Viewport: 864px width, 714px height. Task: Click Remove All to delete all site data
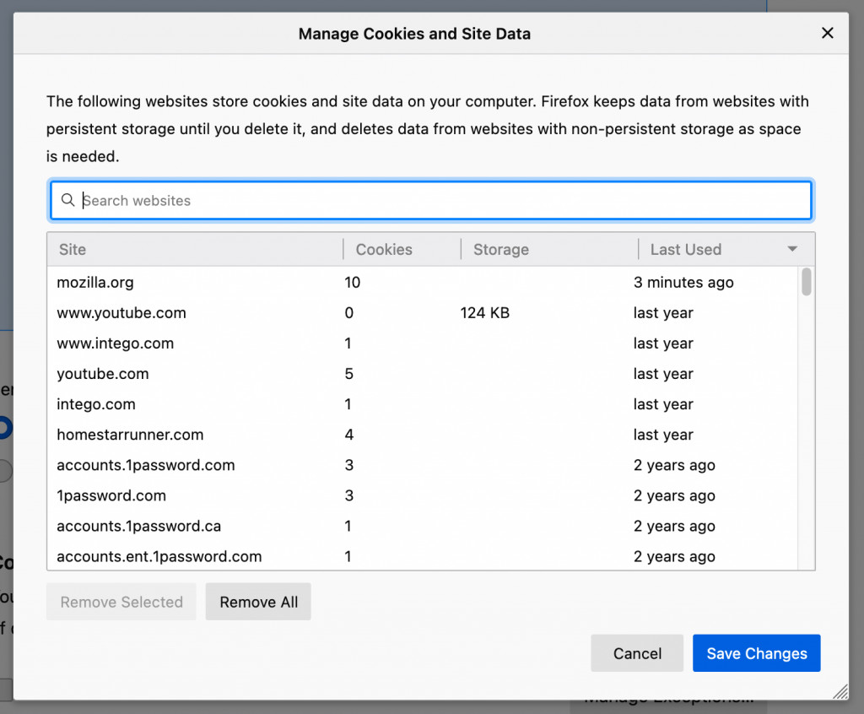pyautogui.click(x=258, y=602)
